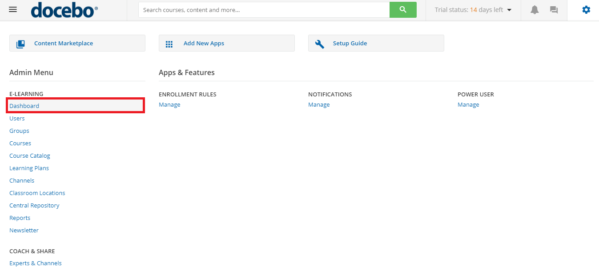Go to Dashboard in Admin Menu
The image size is (599, 267).
pos(24,106)
